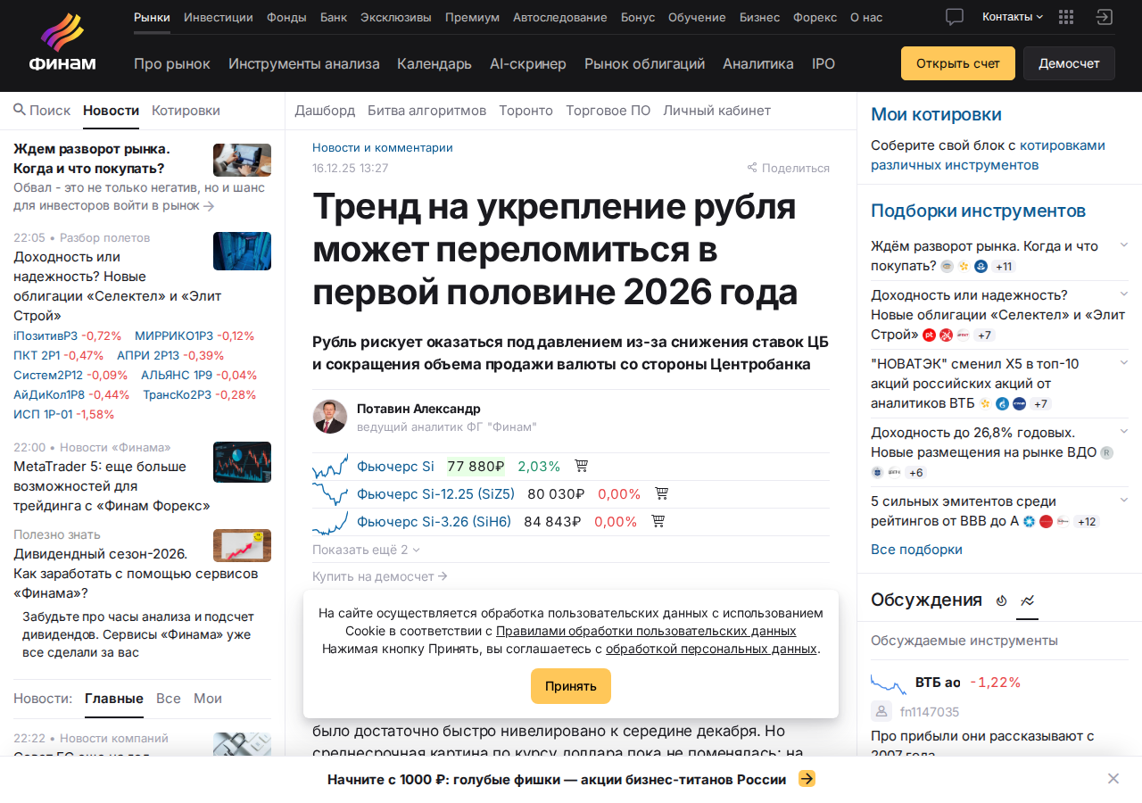Open the обработкой персональных данных link
Image resolution: width=1142 pixels, height=803 pixels.
711,649
